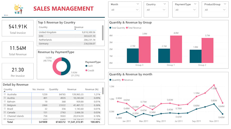Viewport: 231px width, 129px height.
Task: Sort by Revenue header in Top 5 table
Action: pos(79,27)
